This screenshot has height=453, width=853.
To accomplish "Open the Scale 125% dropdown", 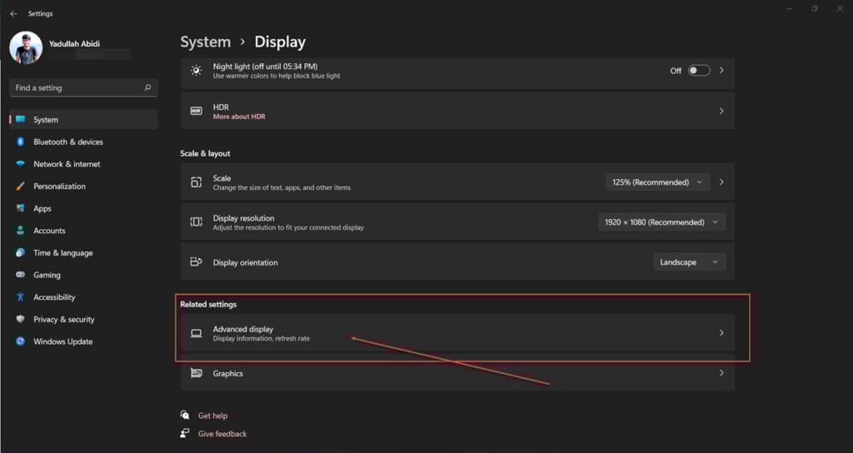I will (x=658, y=182).
